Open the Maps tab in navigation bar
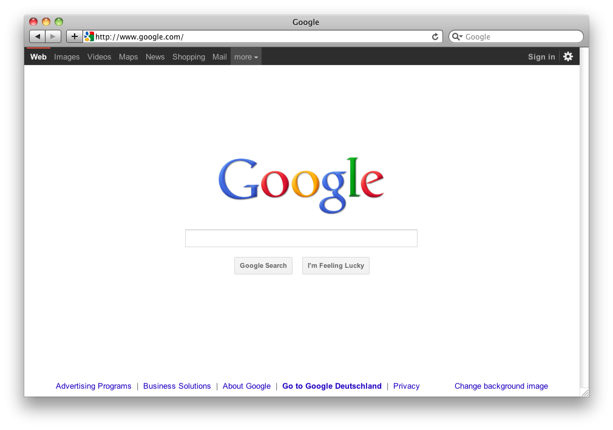 [128, 57]
